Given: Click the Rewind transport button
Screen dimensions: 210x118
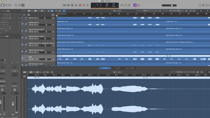Looking at the screenshot, I should 64,5.
